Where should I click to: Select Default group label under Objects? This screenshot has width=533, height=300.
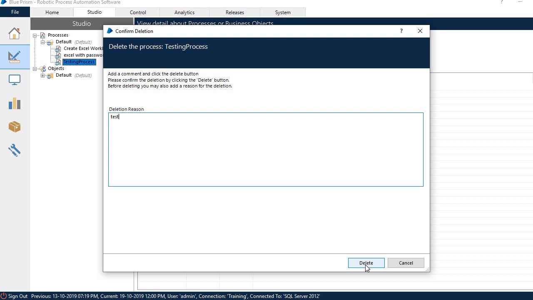point(64,75)
